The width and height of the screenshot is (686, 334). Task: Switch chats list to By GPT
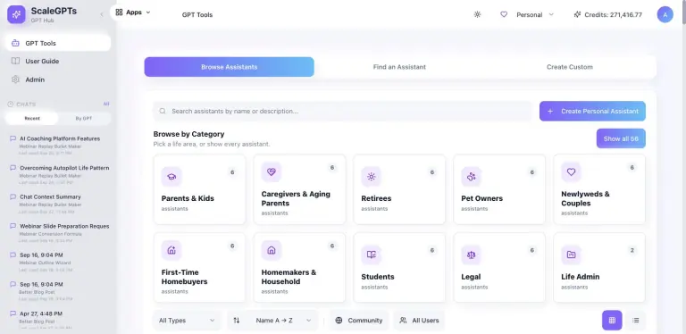point(84,119)
